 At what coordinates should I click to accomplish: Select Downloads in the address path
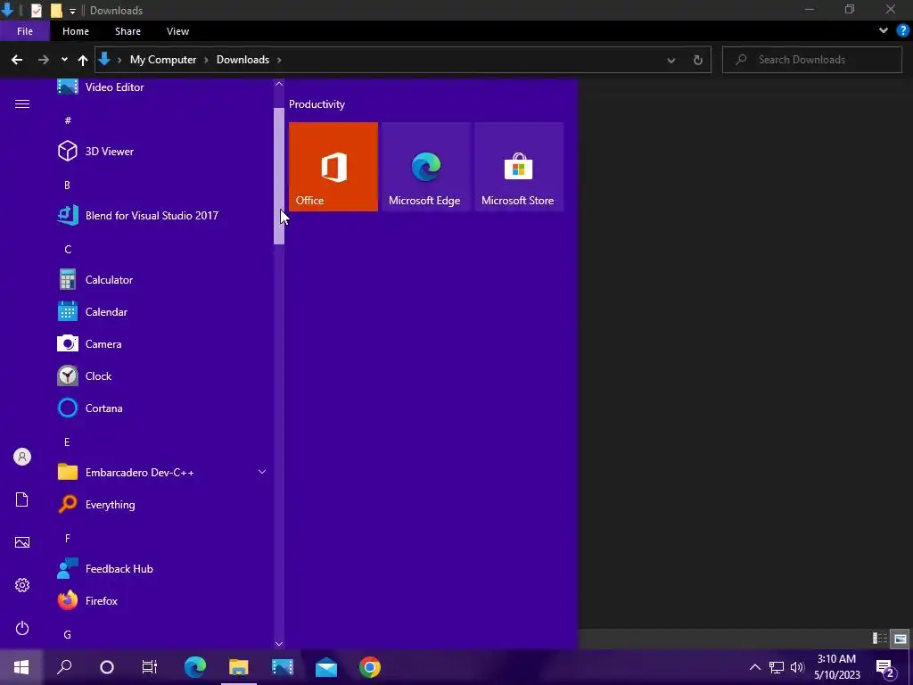point(243,60)
